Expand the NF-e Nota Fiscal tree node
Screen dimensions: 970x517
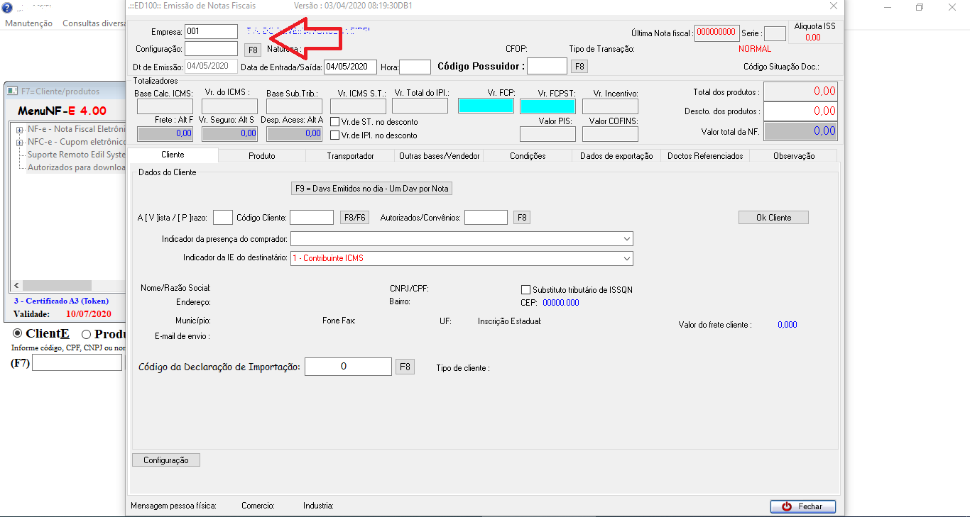click(20, 130)
